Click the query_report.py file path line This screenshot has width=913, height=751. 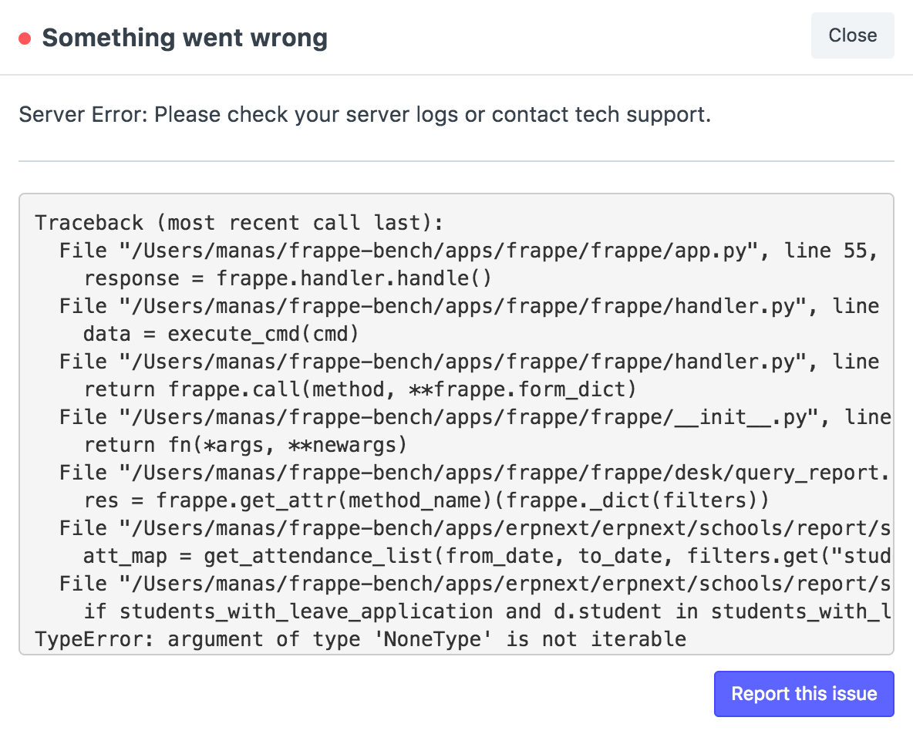463,473
